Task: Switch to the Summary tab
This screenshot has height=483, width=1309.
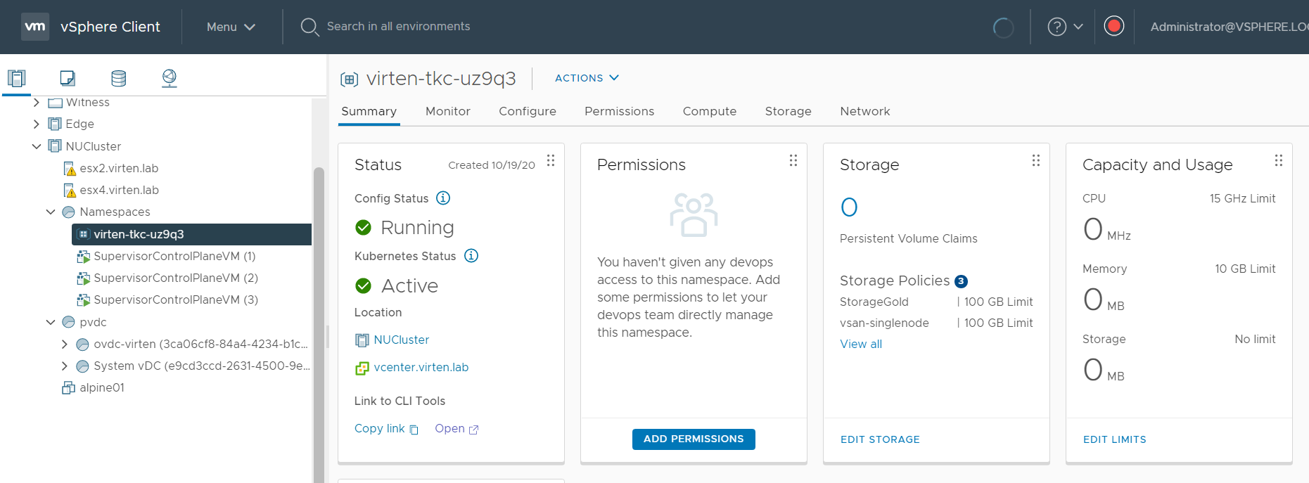Action: coord(369,111)
